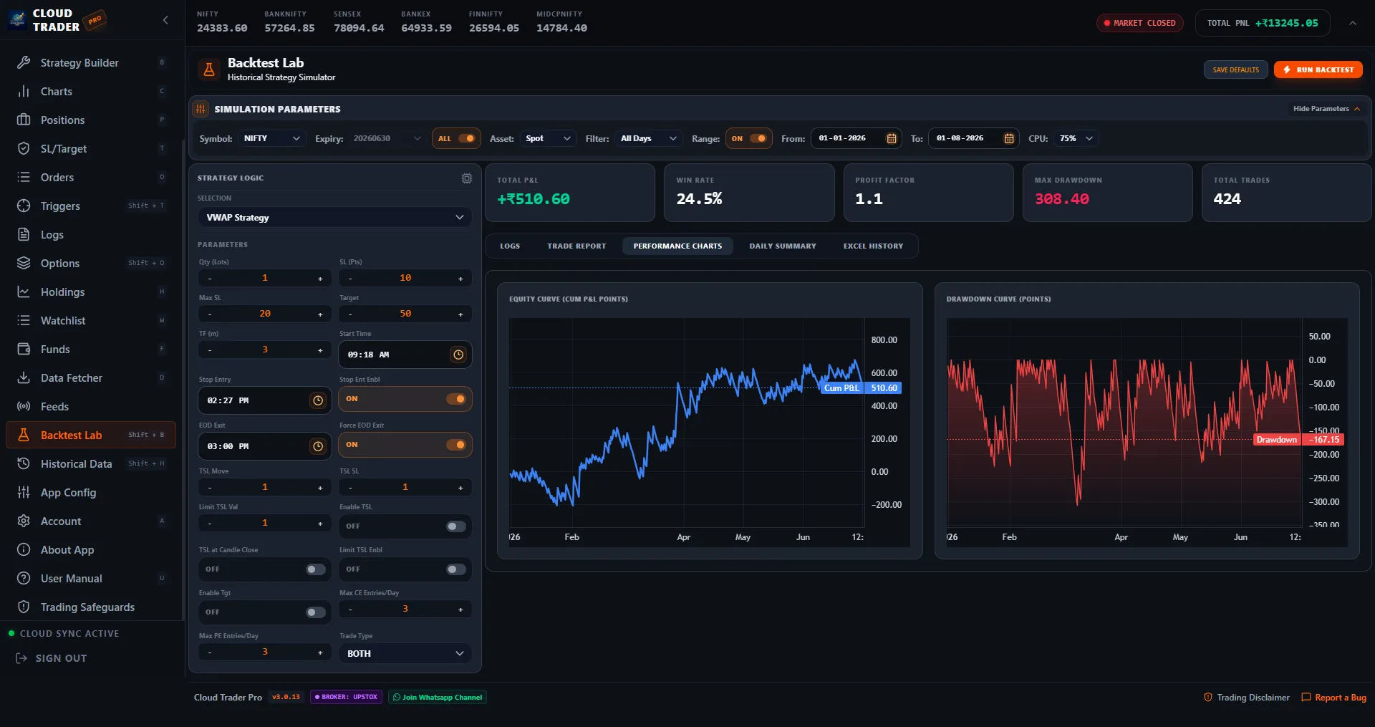Image resolution: width=1375 pixels, height=727 pixels.
Task: Enable the Enable TSL toggle
Action: (x=455, y=526)
